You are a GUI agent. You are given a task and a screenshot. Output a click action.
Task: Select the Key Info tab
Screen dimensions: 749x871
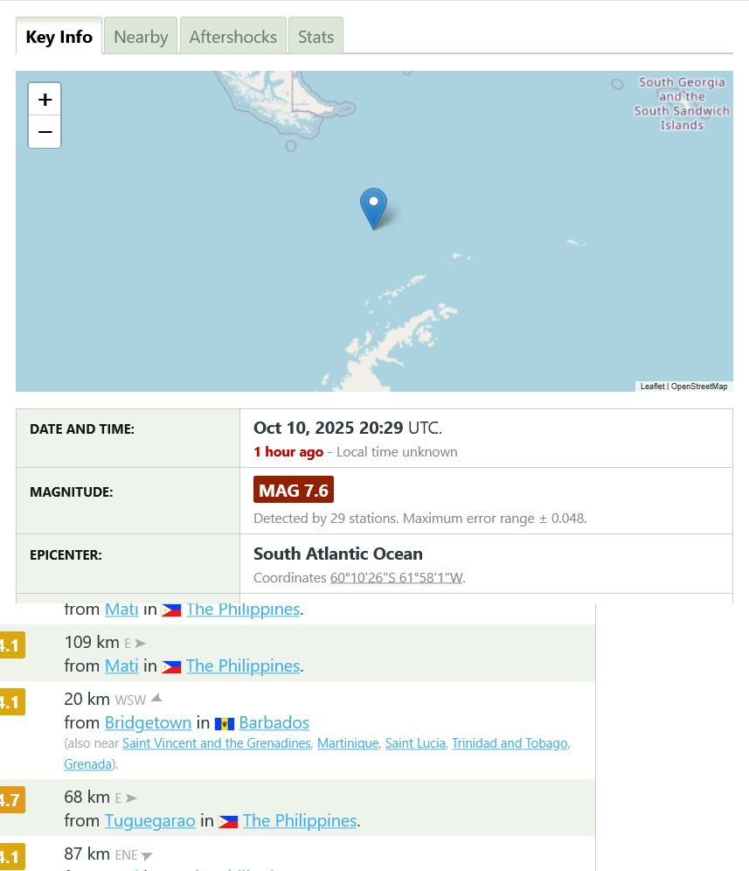click(x=59, y=37)
